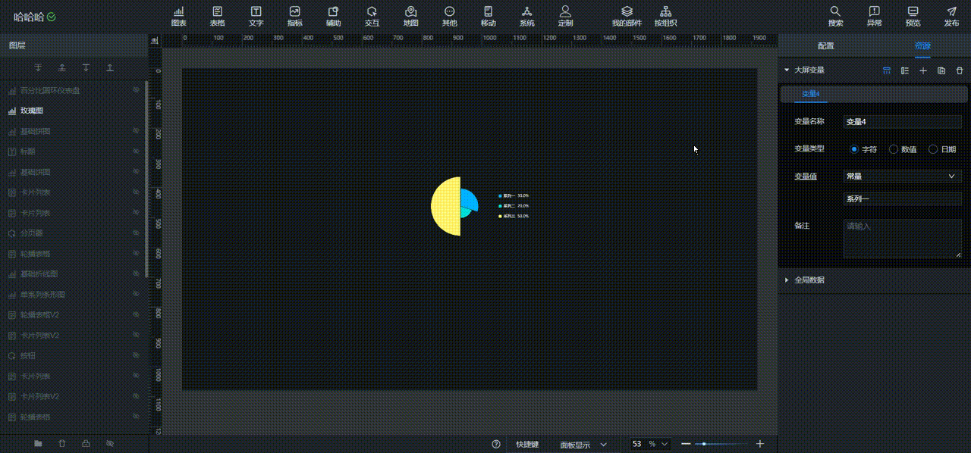This screenshot has height=453, width=971.
Task: Open the 面板显示 dropdown
Action: point(583,445)
